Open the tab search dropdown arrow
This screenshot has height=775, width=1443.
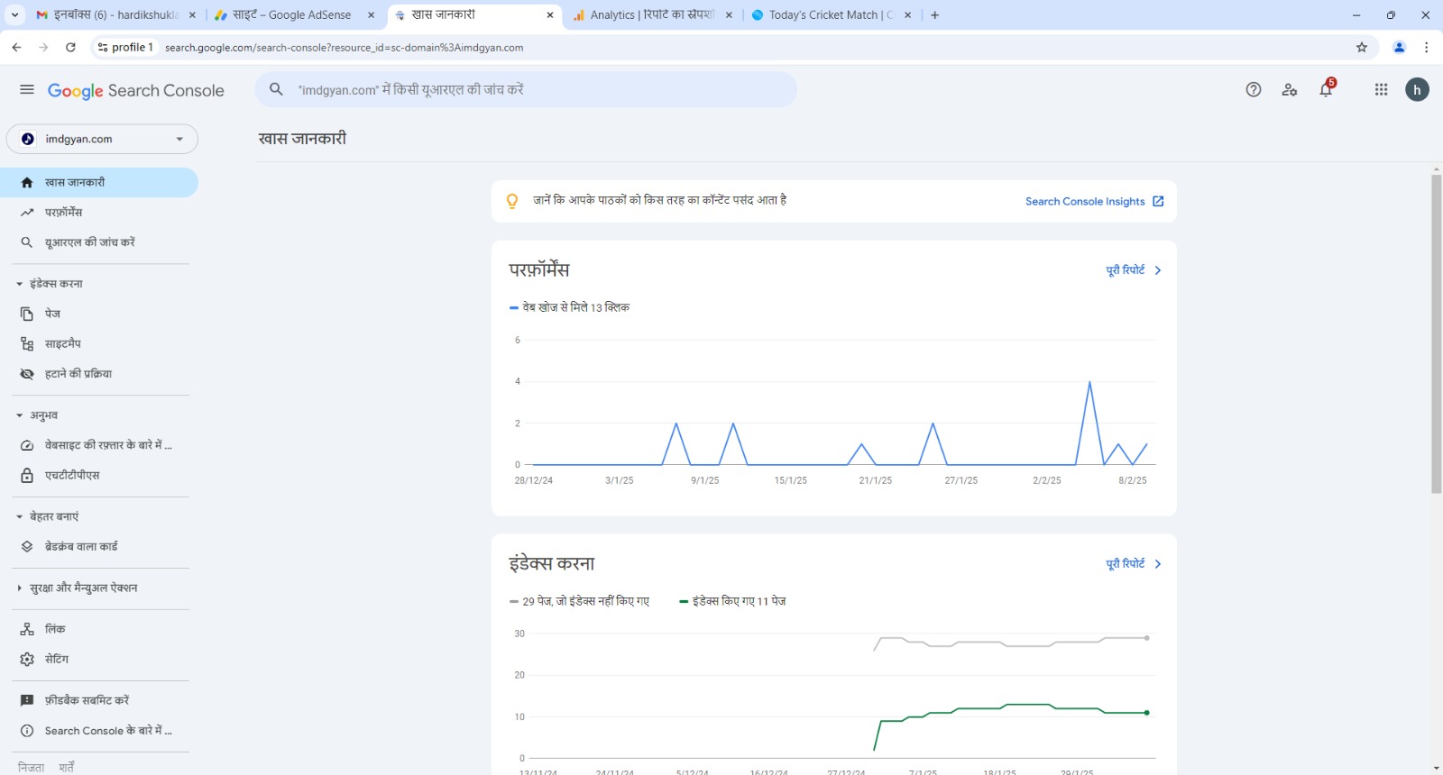click(14, 15)
